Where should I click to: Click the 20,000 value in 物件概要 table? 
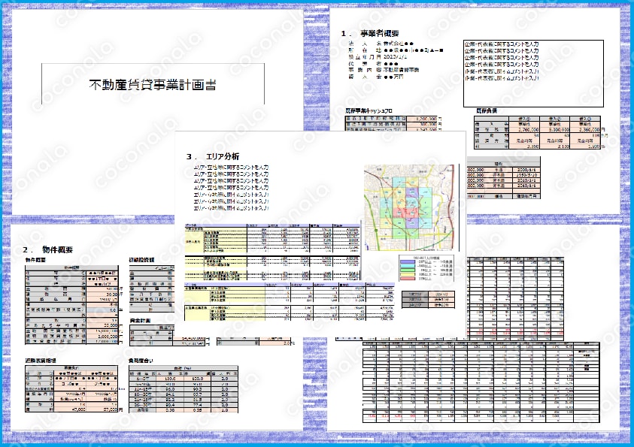click(103, 325)
